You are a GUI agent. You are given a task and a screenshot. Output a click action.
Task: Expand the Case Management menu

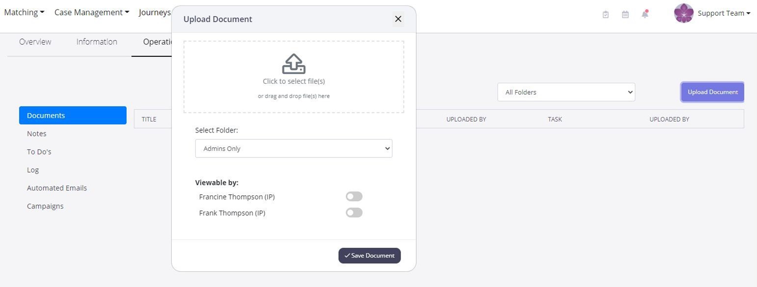91,12
